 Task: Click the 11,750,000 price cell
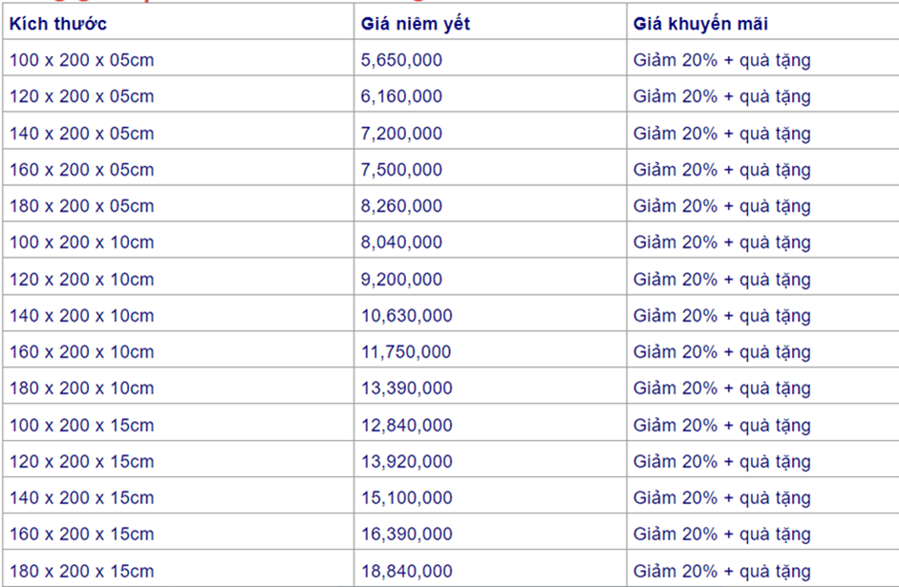(406, 352)
